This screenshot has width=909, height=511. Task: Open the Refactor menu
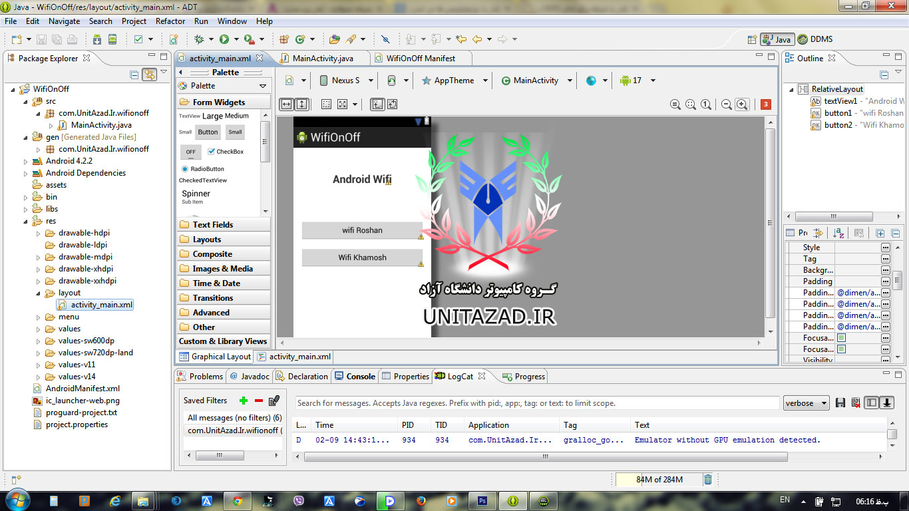[x=170, y=21]
